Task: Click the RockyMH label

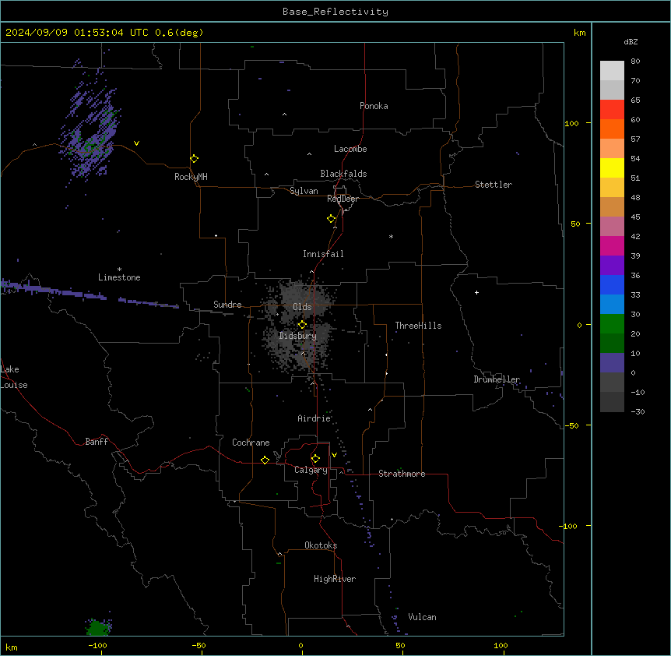Action: (x=191, y=177)
